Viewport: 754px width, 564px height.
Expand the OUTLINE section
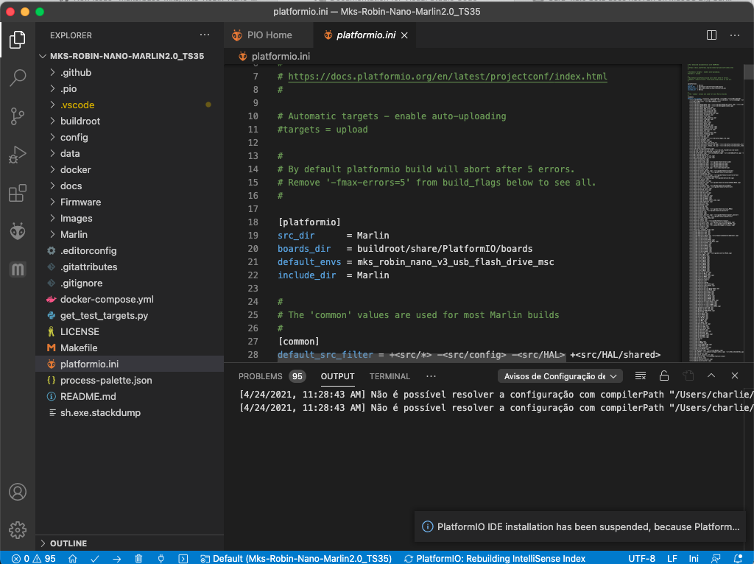coord(68,543)
